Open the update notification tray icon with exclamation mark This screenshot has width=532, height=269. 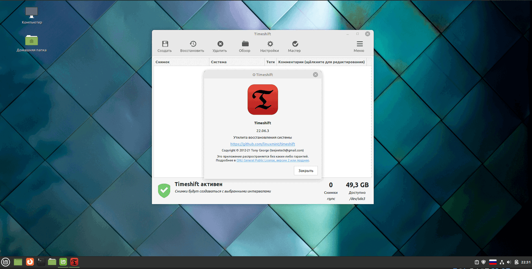click(x=477, y=262)
